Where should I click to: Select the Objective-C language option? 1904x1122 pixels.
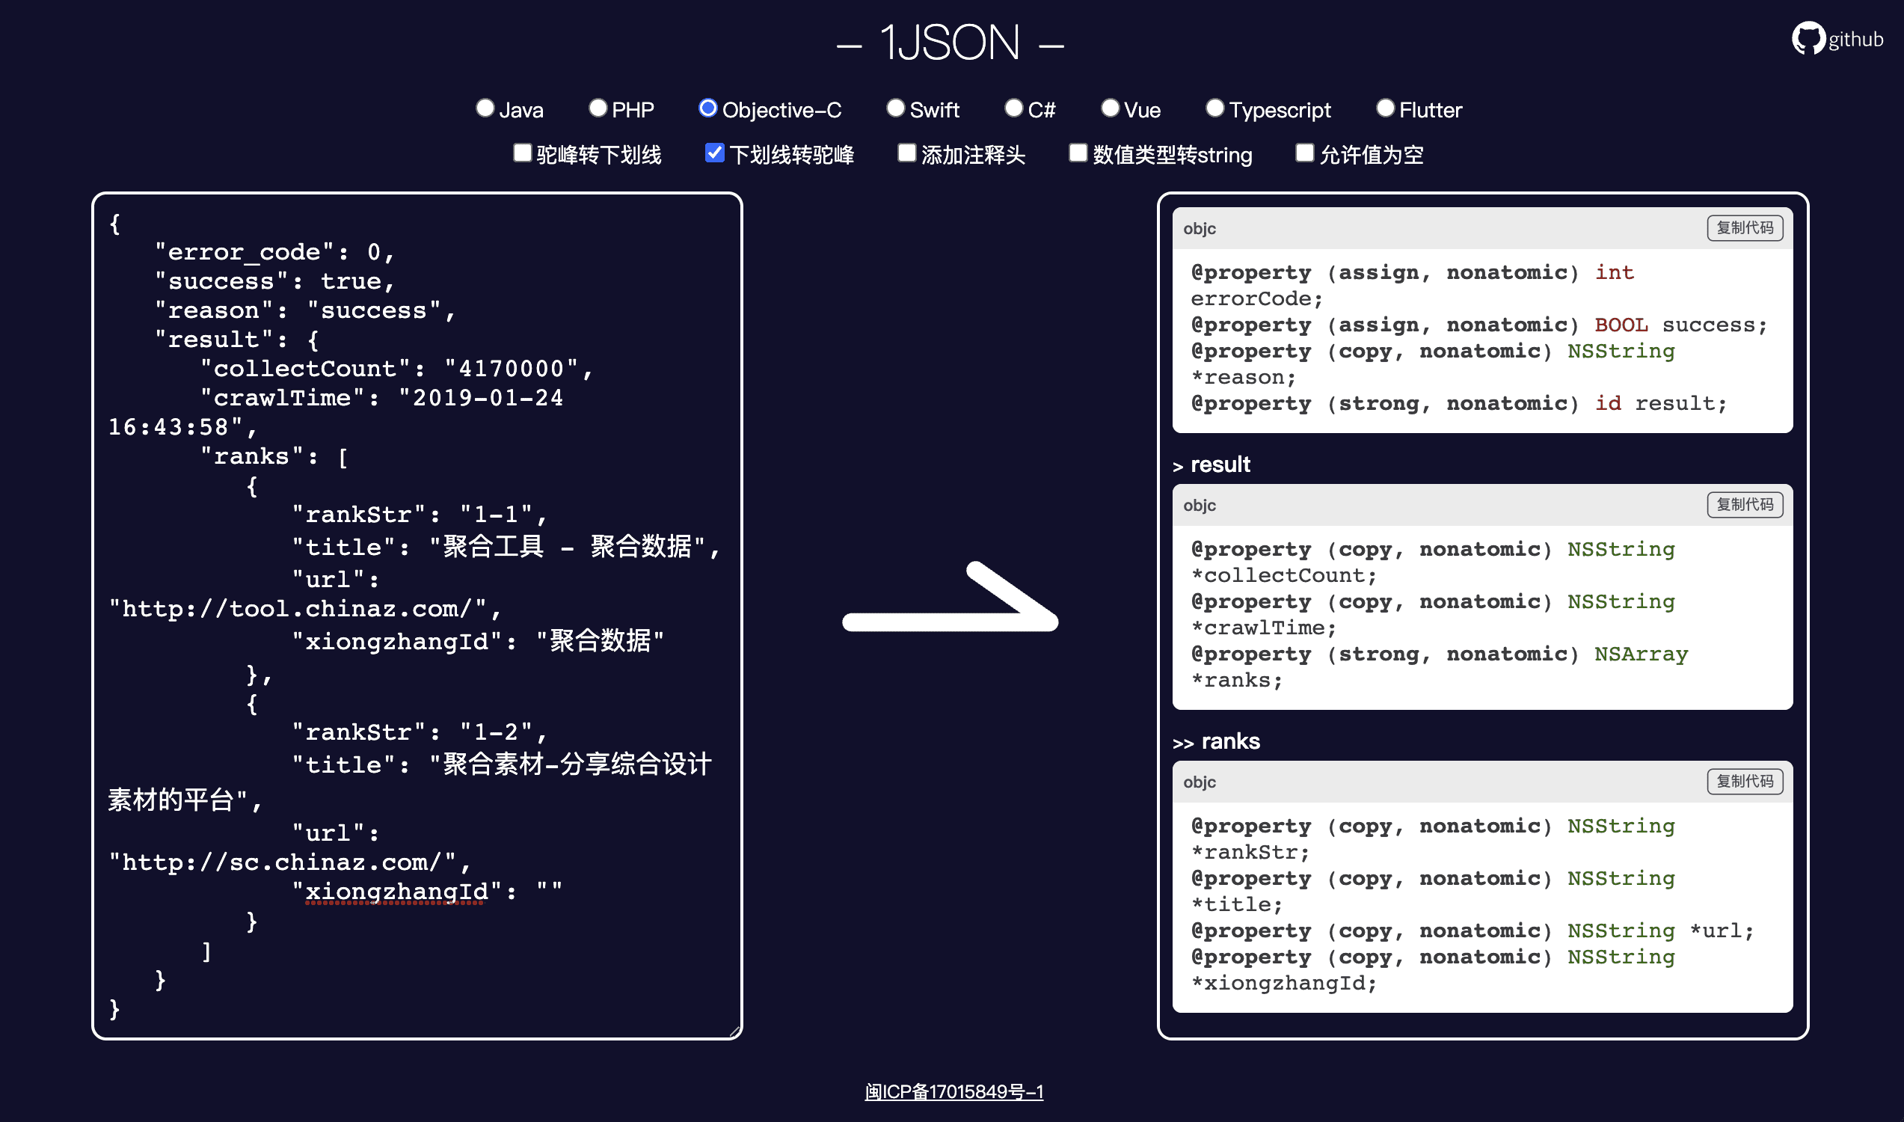pos(707,108)
